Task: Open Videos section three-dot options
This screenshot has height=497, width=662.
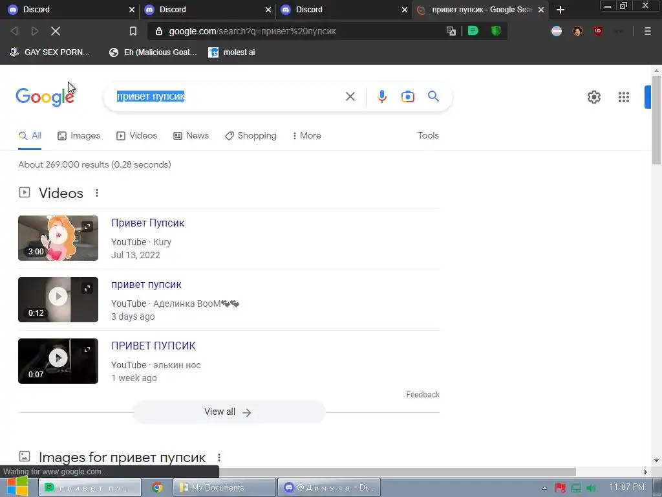Action: tap(97, 193)
